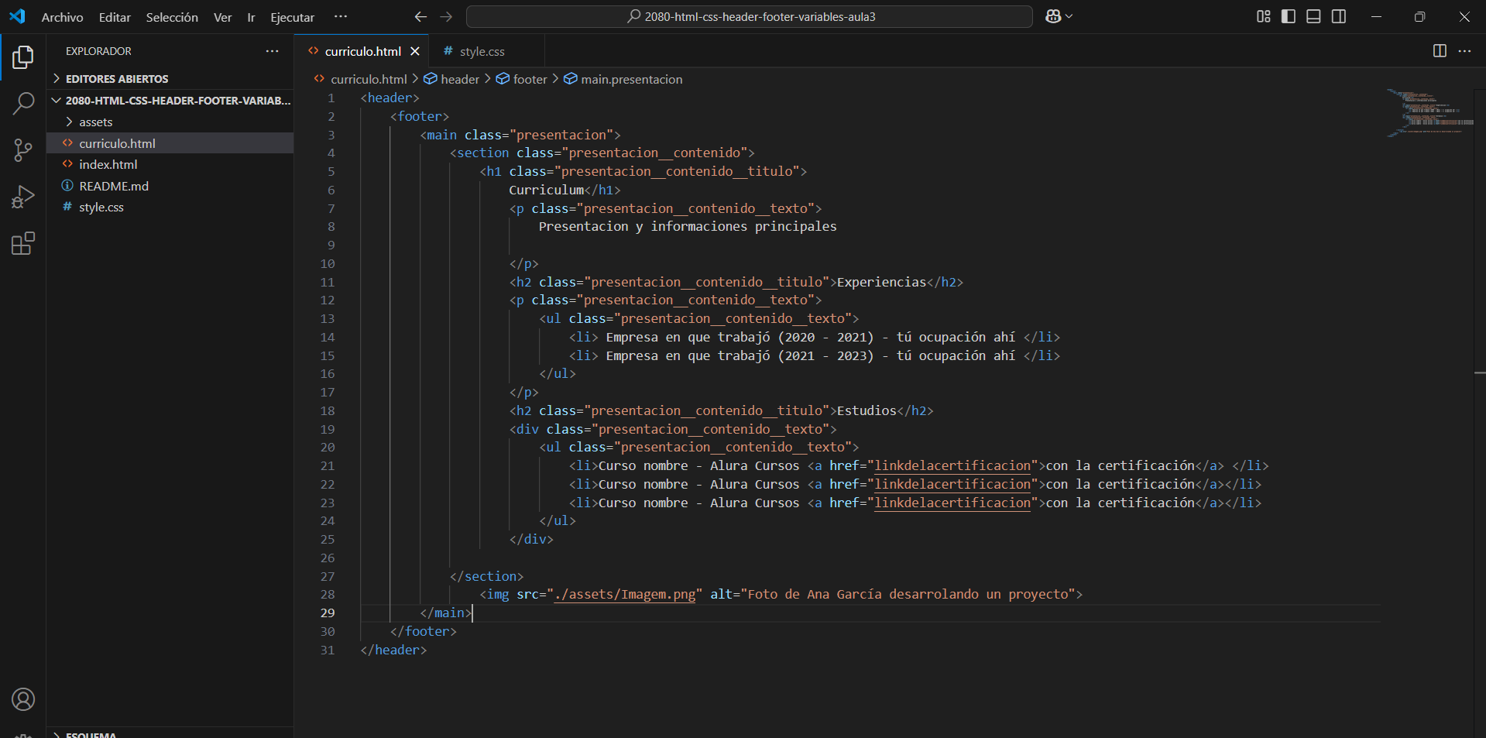Open the Ejecutar menu
Screen dimensions: 1486x738
[292, 17]
